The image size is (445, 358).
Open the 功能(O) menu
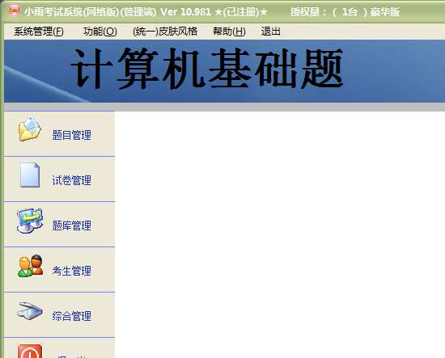coord(100,32)
